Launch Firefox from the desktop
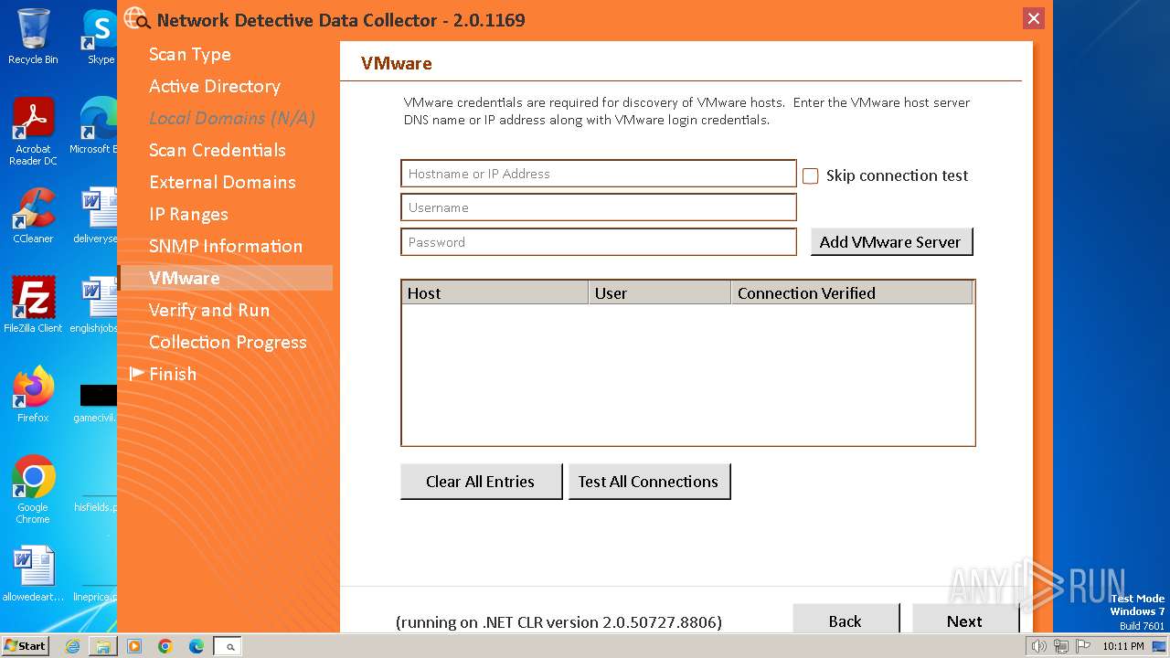Screen dimensions: 1170x658 click(33, 394)
